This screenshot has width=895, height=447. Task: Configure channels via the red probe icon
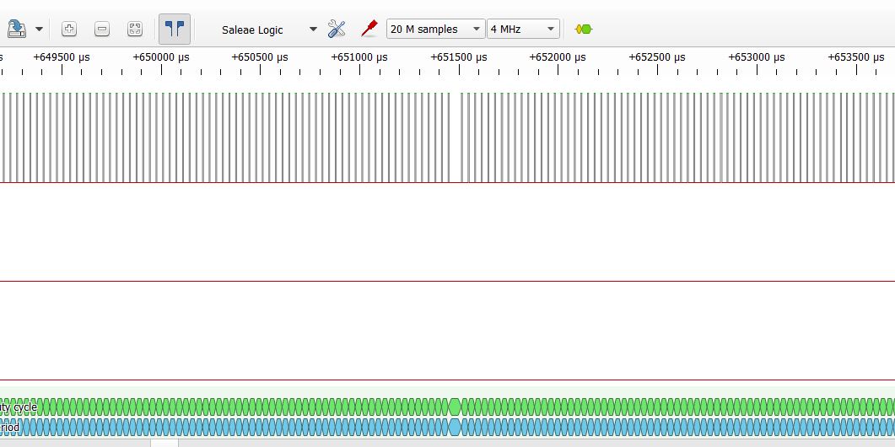[369, 29]
